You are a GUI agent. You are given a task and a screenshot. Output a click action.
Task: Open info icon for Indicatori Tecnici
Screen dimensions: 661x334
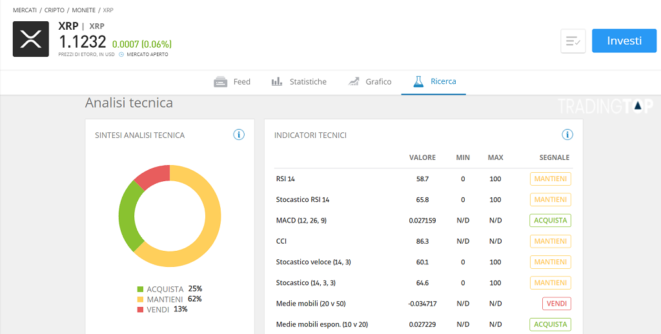(x=567, y=135)
